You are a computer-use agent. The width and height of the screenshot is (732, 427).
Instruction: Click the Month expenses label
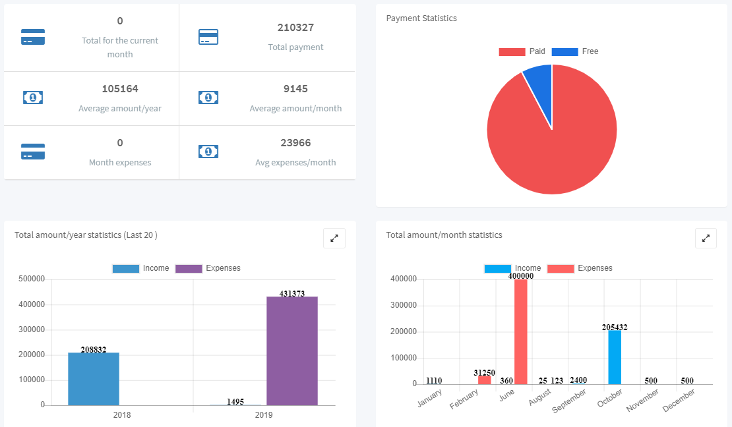coord(120,162)
